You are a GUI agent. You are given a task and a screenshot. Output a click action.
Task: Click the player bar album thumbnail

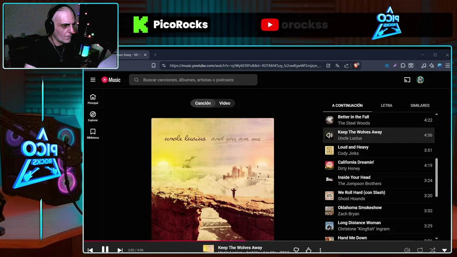(x=209, y=249)
